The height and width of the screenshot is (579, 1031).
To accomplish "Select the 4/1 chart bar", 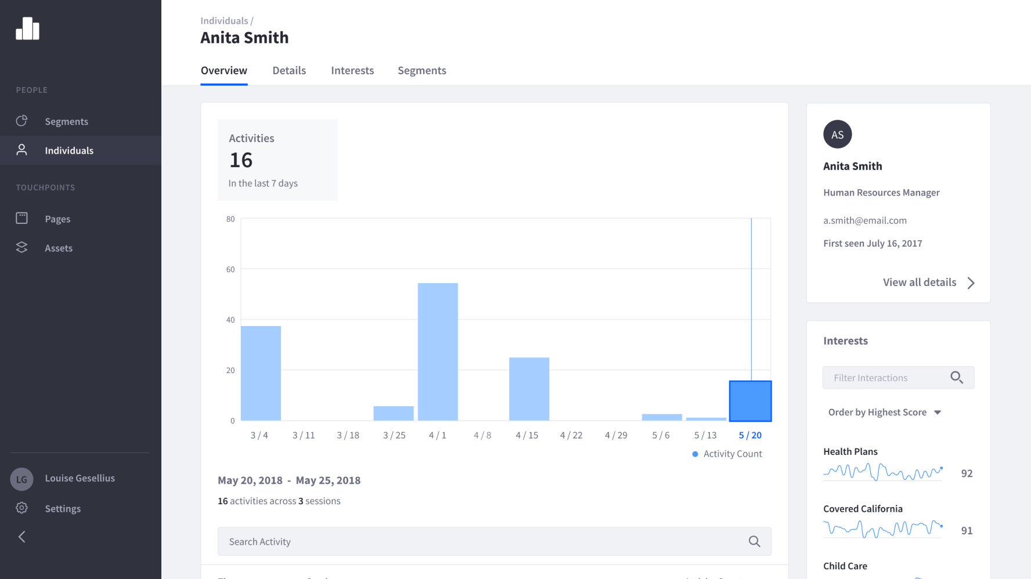I will tap(438, 352).
